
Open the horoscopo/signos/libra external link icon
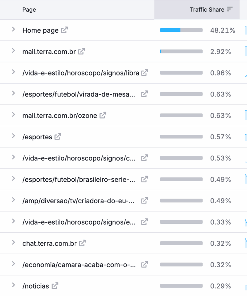coord(144,73)
